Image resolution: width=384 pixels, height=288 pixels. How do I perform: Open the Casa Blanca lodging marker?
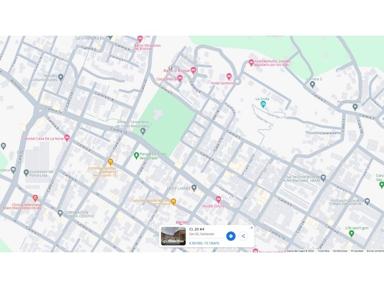pyautogui.click(x=180, y=79)
